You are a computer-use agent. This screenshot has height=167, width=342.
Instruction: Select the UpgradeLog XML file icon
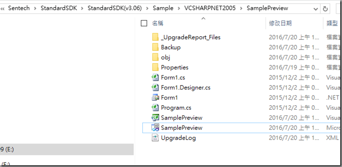(x=155, y=138)
